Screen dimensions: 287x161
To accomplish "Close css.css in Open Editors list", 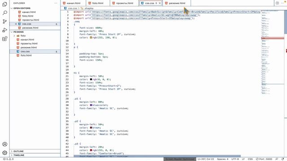I will pyautogui.click(x=16, y=24).
